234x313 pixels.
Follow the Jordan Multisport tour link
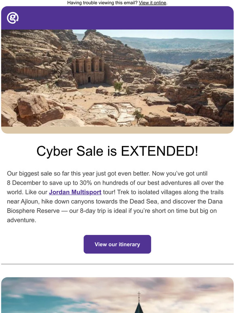(x=75, y=192)
